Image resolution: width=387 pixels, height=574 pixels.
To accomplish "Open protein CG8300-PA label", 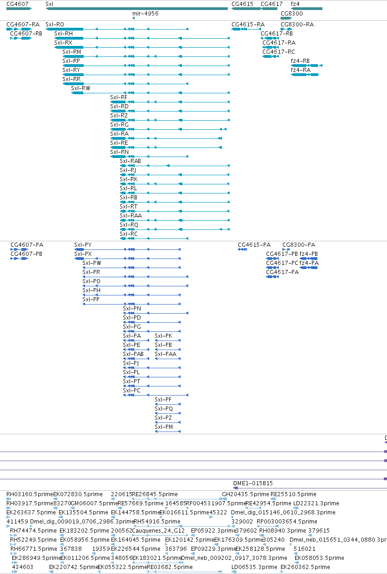I will 299,245.
